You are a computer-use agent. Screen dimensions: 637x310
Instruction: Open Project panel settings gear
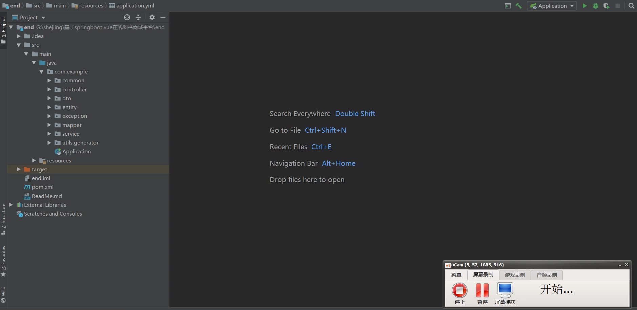click(x=152, y=17)
